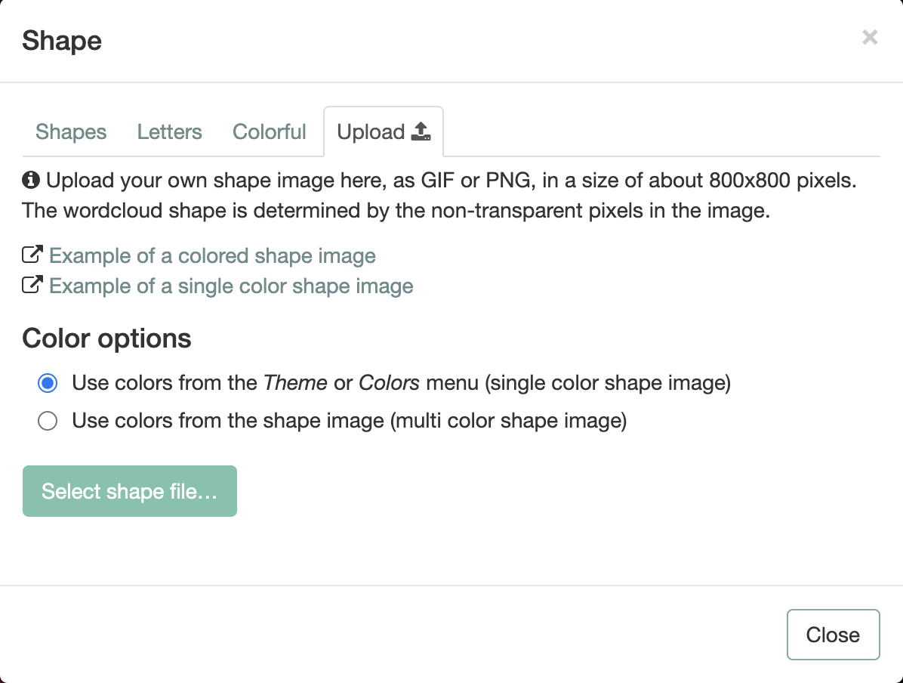Open the 'Example of a colored shape image' link
903x683 pixels.
[x=212, y=256]
